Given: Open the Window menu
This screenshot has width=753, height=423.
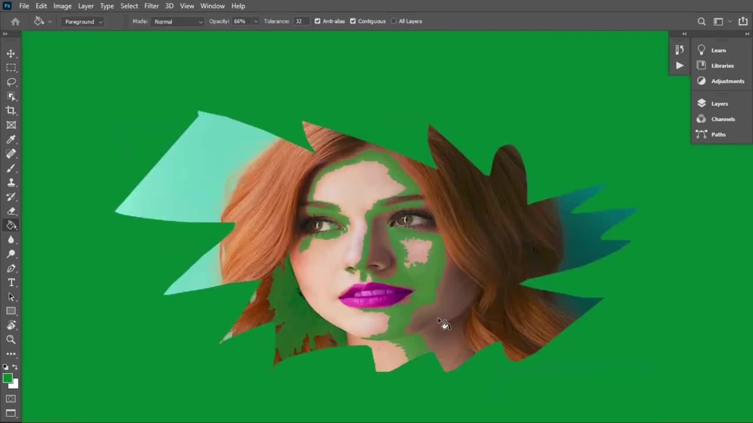Looking at the screenshot, I should tap(212, 6).
